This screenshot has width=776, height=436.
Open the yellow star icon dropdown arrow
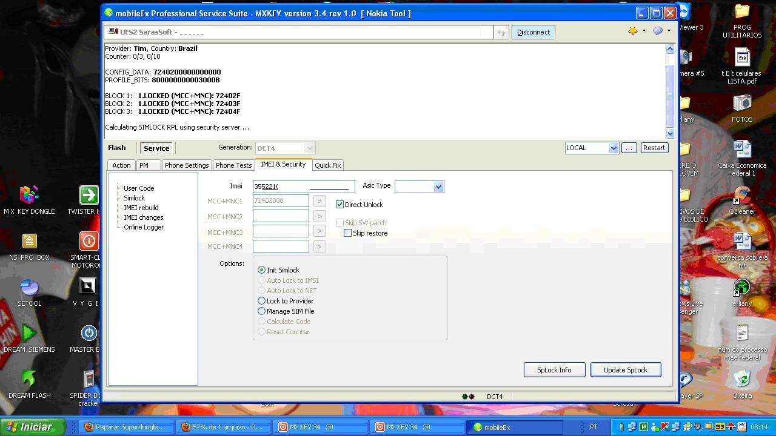[x=644, y=31]
